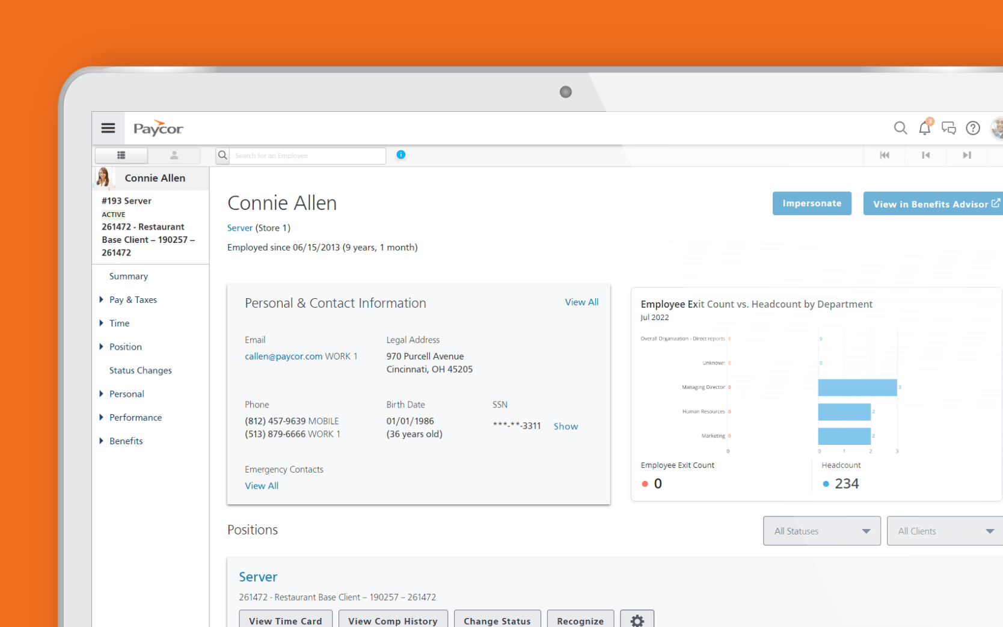Open the Summary section
This screenshot has width=1003, height=627.
pyautogui.click(x=129, y=276)
